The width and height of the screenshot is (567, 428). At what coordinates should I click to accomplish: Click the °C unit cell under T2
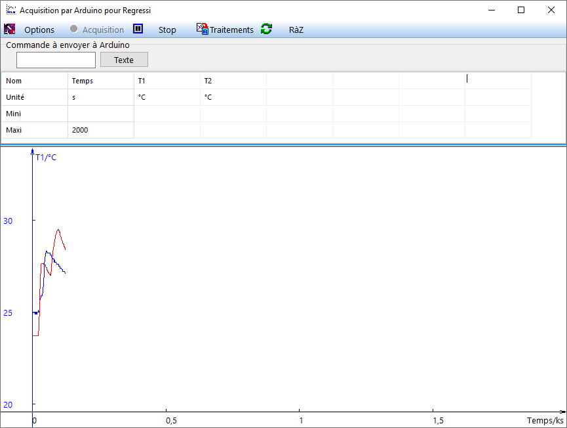(x=233, y=97)
